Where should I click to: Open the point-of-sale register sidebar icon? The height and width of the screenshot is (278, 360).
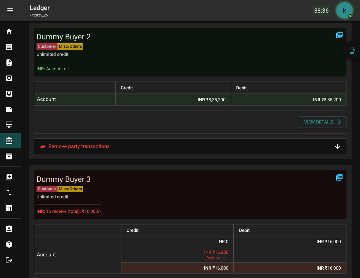[x=9, y=125]
